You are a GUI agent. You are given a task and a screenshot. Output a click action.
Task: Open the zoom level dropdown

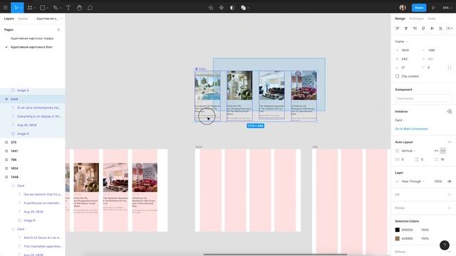tap(447, 8)
